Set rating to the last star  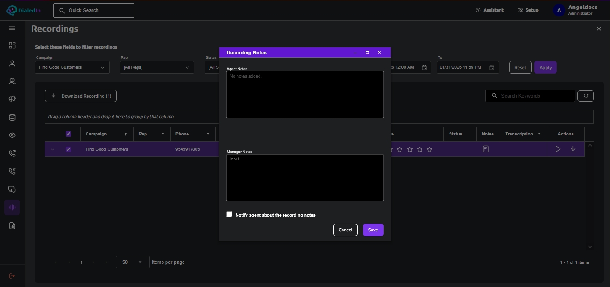[430, 149]
